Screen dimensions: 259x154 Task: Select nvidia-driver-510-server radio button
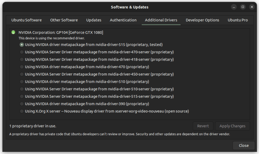point(22,89)
